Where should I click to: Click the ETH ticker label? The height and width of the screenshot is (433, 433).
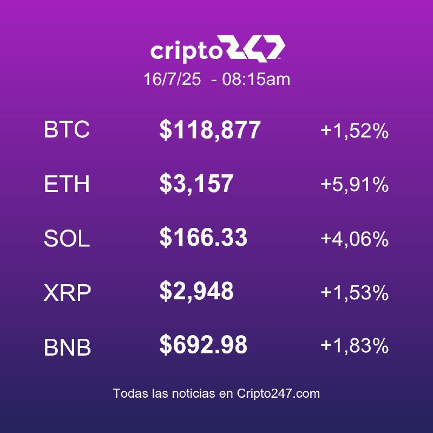67,184
